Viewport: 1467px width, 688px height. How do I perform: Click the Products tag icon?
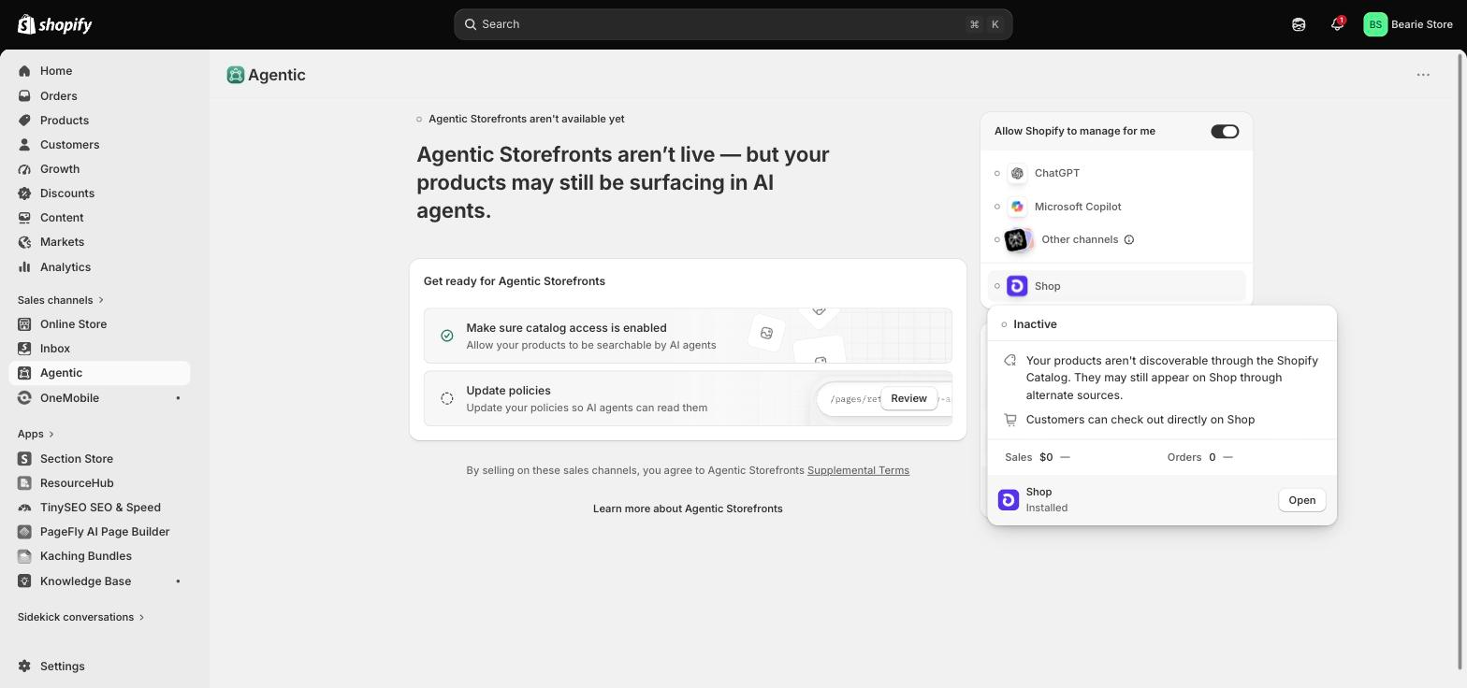pos(24,120)
